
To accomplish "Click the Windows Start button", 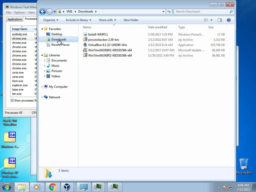I will pyautogui.click(x=6, y=187).
